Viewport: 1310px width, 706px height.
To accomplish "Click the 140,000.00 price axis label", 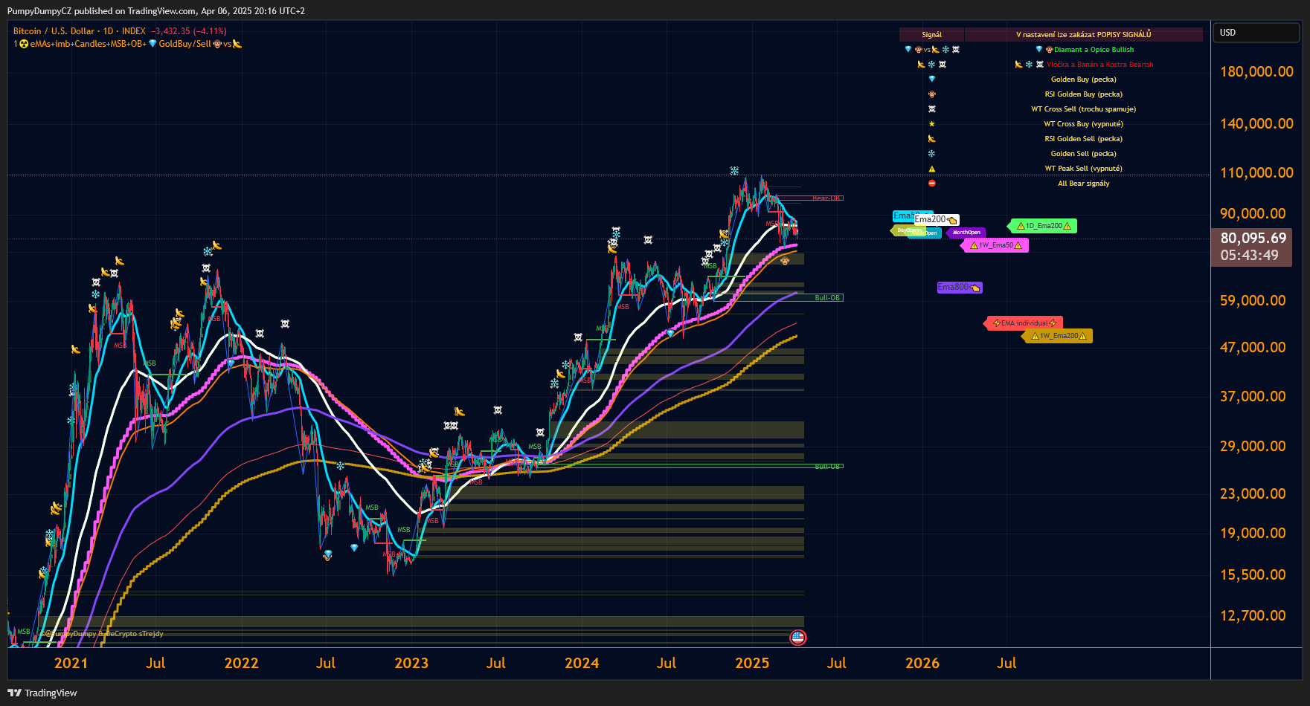I will (1256, 123).
